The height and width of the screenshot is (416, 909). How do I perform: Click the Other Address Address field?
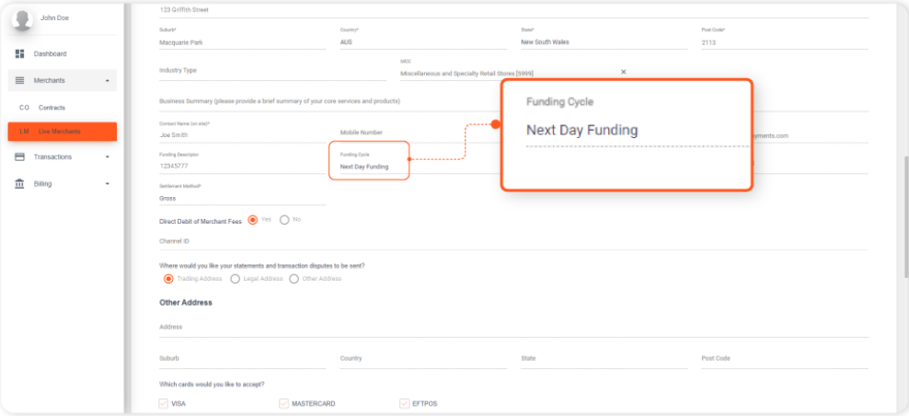(x=513, y=328)
